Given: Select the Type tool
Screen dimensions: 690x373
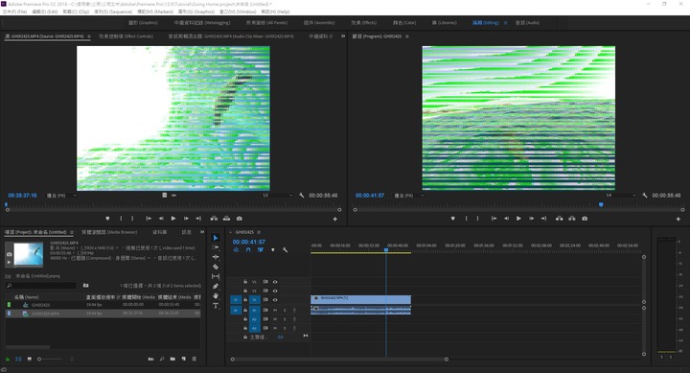Looking at the screenshot, I should 216,306.
